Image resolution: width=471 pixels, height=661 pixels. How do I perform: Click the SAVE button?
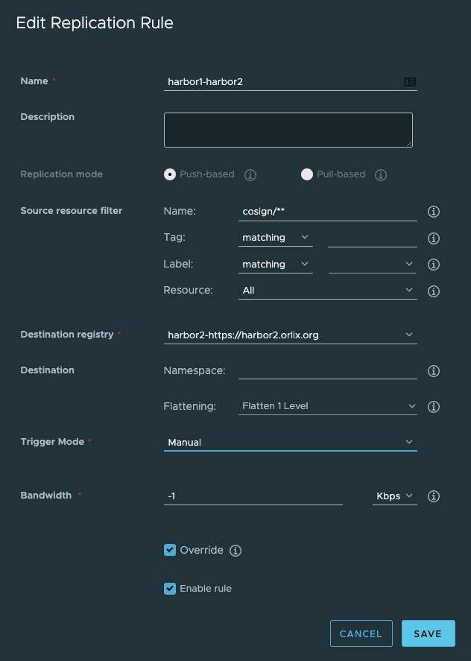click(428, 633)
